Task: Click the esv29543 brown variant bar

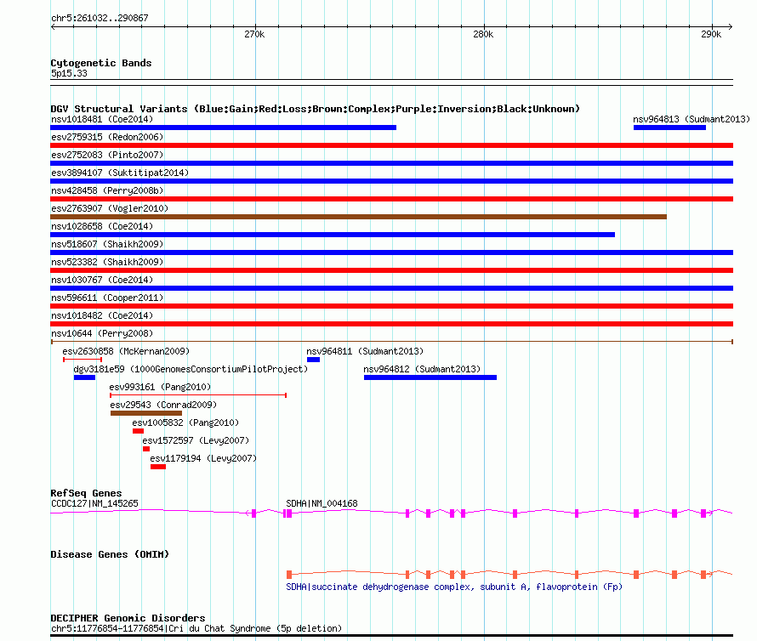Action: tap(145, 413)
